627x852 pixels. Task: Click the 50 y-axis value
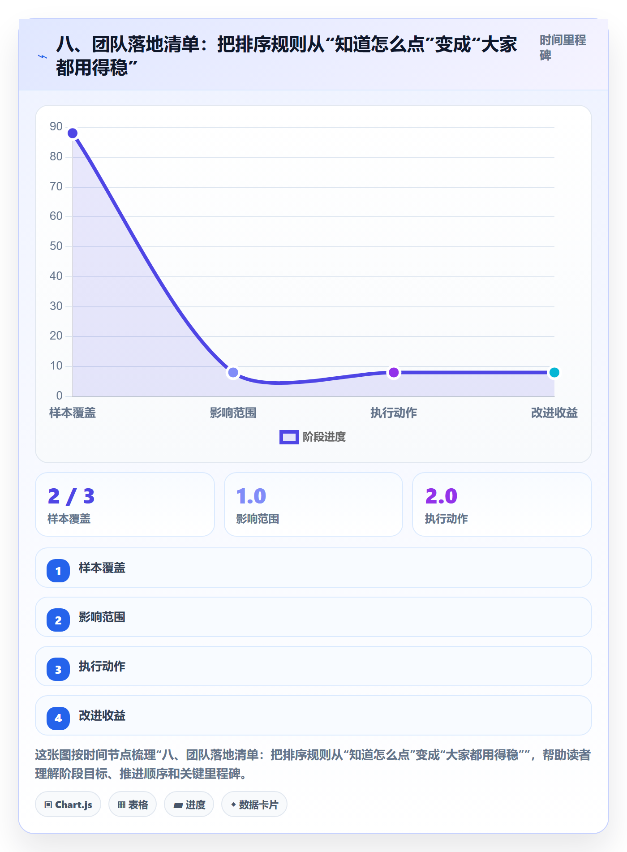(56, 246)
